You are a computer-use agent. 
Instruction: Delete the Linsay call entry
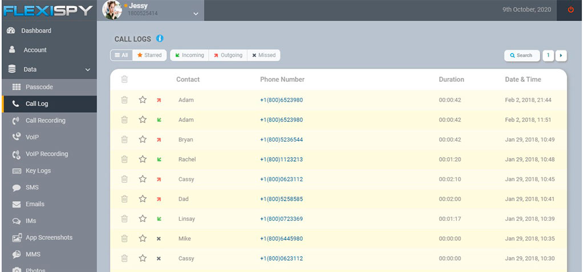click(124, 219)
